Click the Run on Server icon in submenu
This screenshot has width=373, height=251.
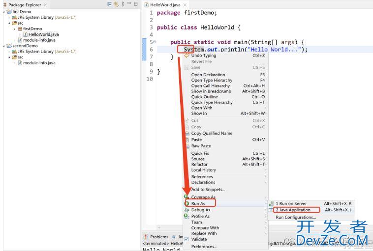(x=271, y=203)
